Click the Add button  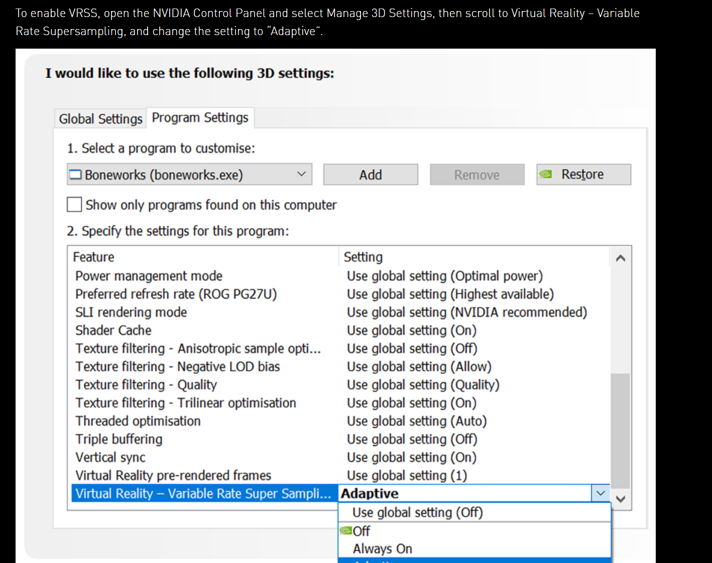click(x=371, y=174)
